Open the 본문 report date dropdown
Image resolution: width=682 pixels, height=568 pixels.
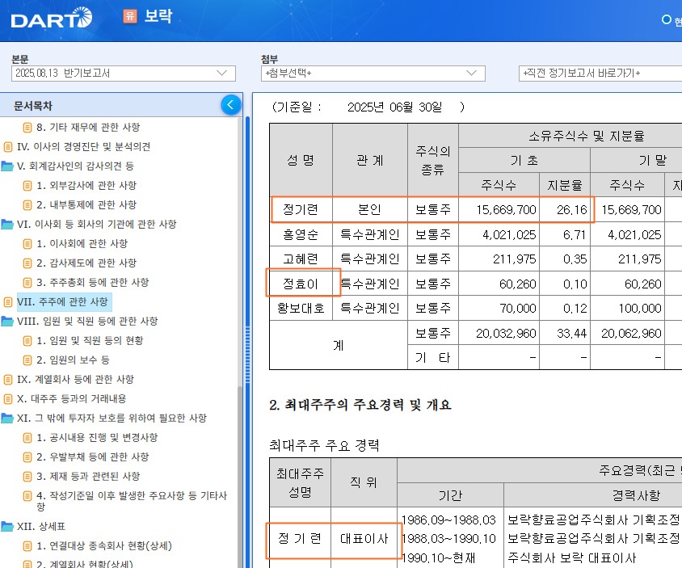(x=123, y=74)
